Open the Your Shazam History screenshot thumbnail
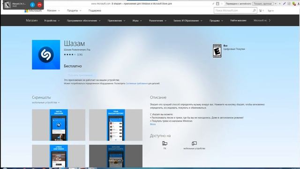The width and height of the screenshot is (300, 169). coord(116,125)
